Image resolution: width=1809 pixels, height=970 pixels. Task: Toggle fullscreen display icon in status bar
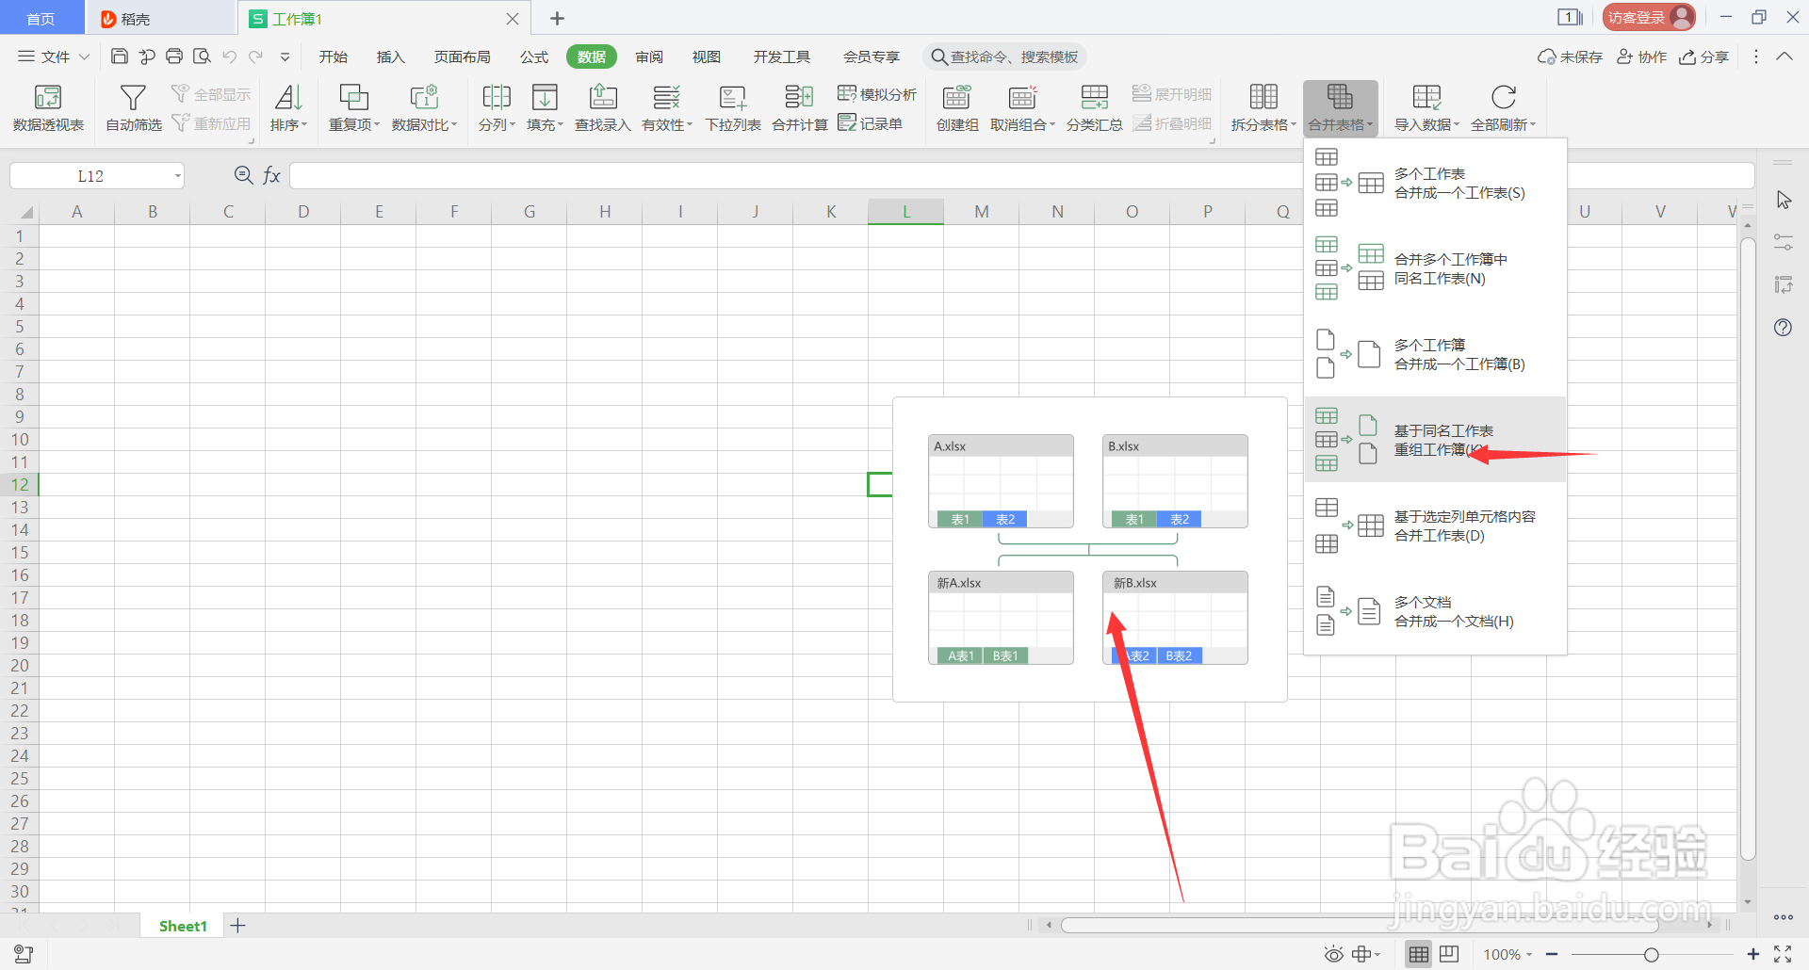pos(1783,954)
